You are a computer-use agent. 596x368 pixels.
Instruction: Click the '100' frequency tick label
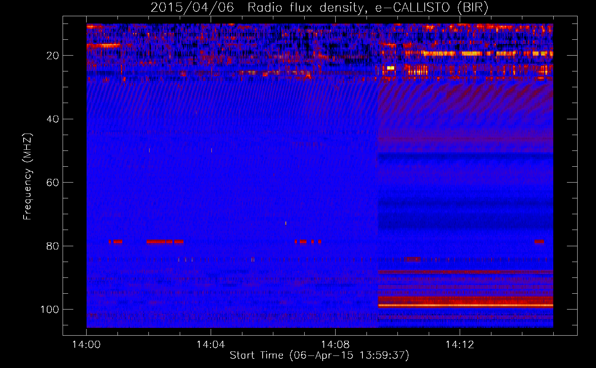point(50,309)
